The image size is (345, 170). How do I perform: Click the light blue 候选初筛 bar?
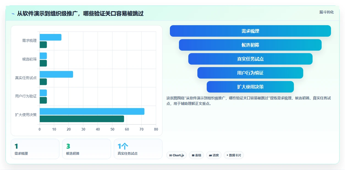(43, 56)
